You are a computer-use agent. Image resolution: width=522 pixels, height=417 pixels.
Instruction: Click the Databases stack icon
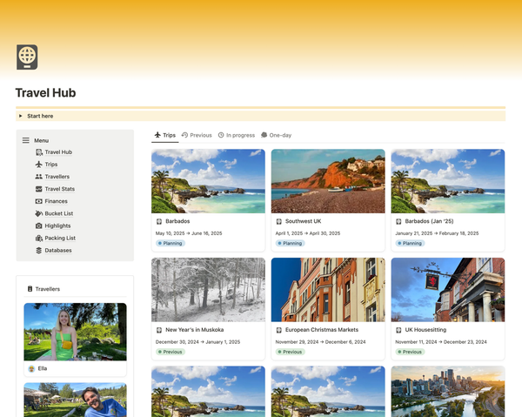click(x=38, y=250)
